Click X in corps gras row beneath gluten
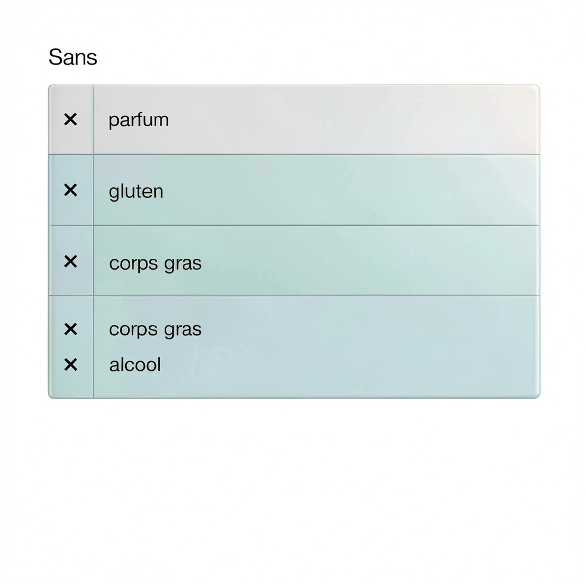This screenshot has width=585, height=585. click(x=70, y=262)
